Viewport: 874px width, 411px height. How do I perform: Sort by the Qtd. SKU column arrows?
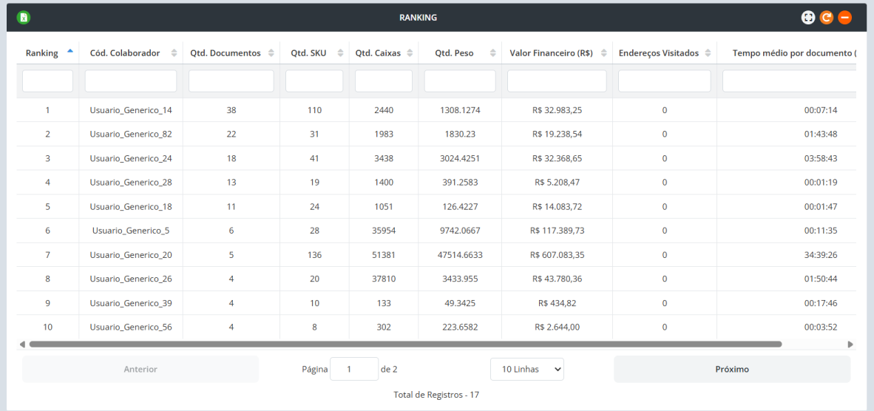click(x=340, y=53)
